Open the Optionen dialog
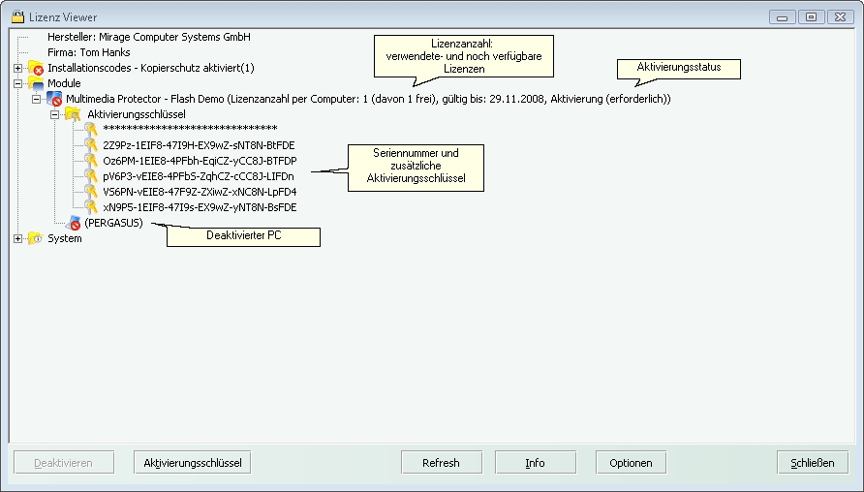The width and height of the screenshot is (864, 492). click(x=631, y=463)
